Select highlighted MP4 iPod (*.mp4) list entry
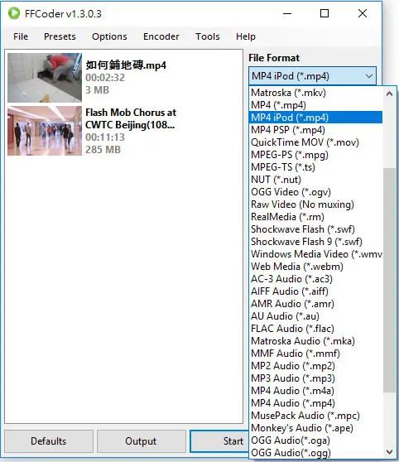 point(316,118)
